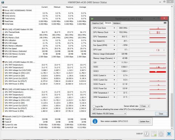Click the icon beside GPU D3D Usage

coord(3,43)
